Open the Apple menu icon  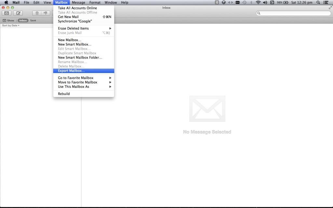(x=7, y=3)
